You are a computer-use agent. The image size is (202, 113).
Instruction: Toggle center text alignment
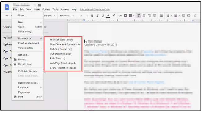pyautogui.click(x=144, y=16)
